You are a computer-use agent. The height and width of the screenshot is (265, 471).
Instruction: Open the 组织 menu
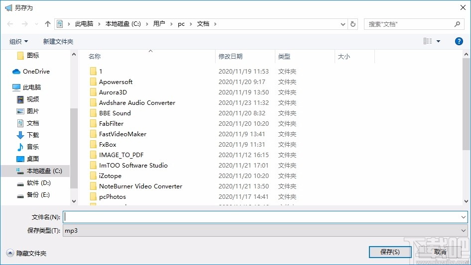click(18, 41)
